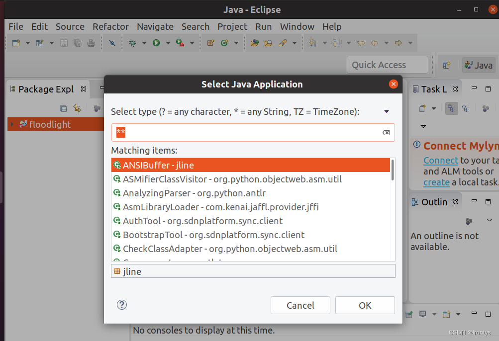Click the create local task link
499x341 pixels.
coord(436,182)
